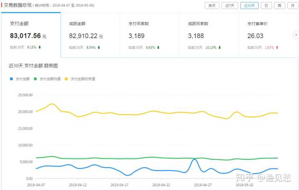Click the down arrow beside 9.63%
299x190 pixels.
tap(158, 47)
